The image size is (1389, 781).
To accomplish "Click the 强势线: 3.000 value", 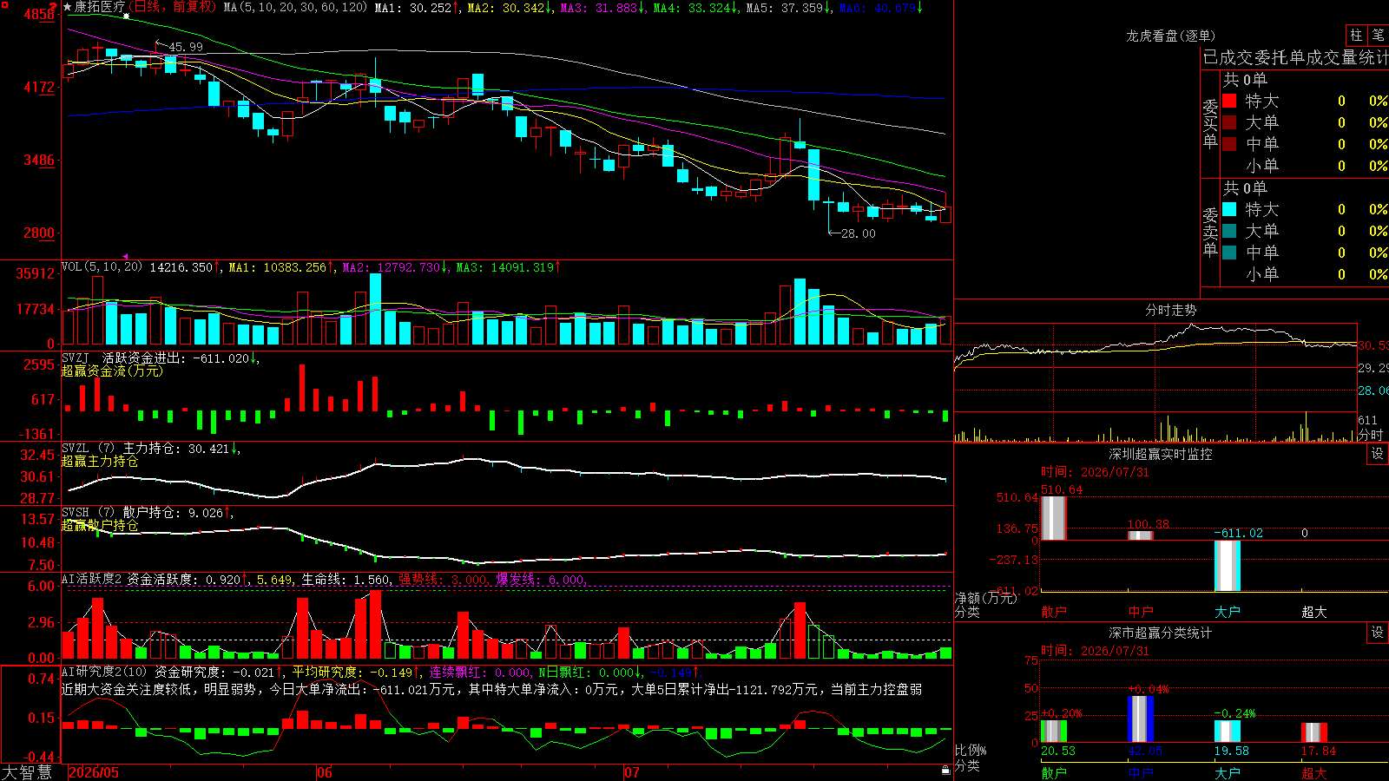I will [x=443, y=580].
